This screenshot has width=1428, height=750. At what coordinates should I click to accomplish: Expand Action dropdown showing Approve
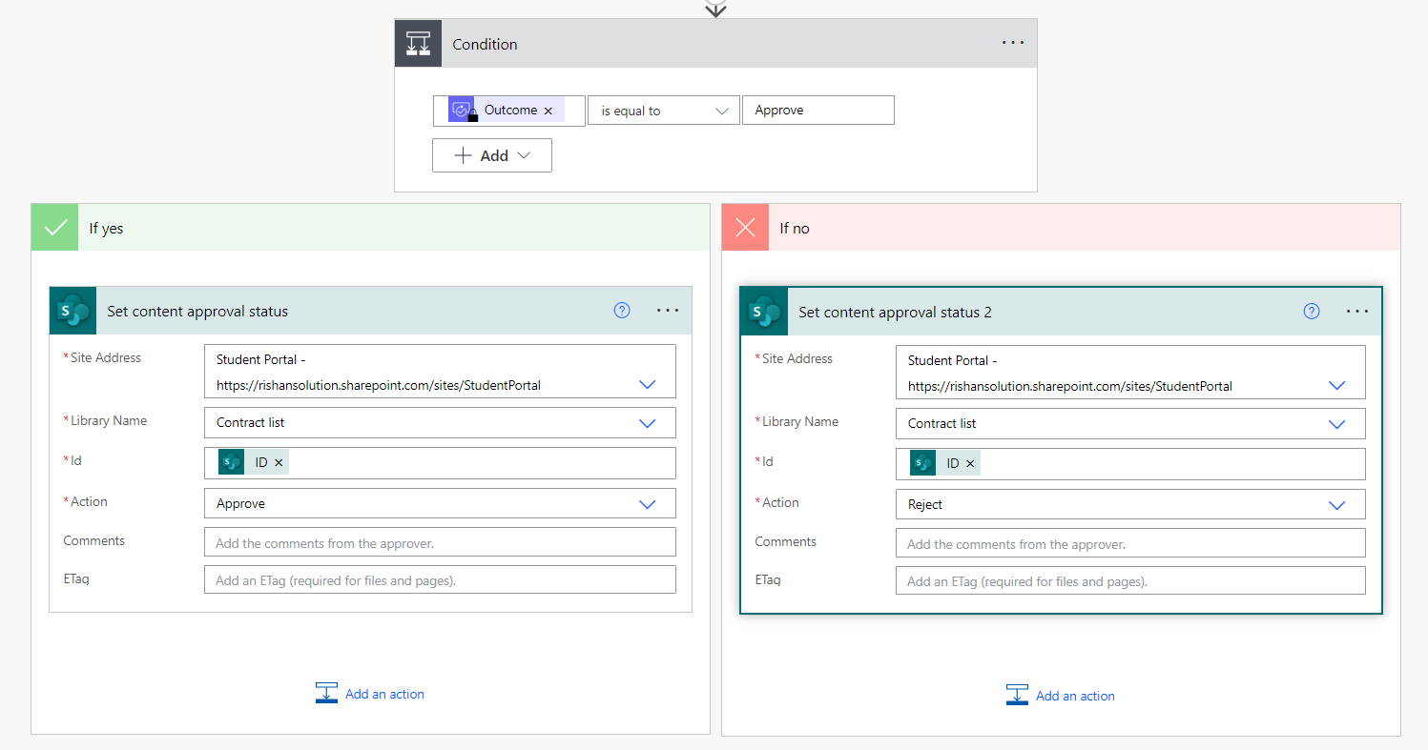coord(647,504)
